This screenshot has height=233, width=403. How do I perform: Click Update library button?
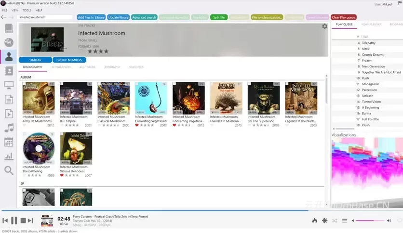tap(118, 17)
